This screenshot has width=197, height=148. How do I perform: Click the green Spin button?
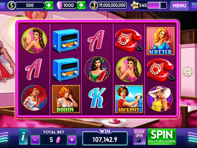162,137
